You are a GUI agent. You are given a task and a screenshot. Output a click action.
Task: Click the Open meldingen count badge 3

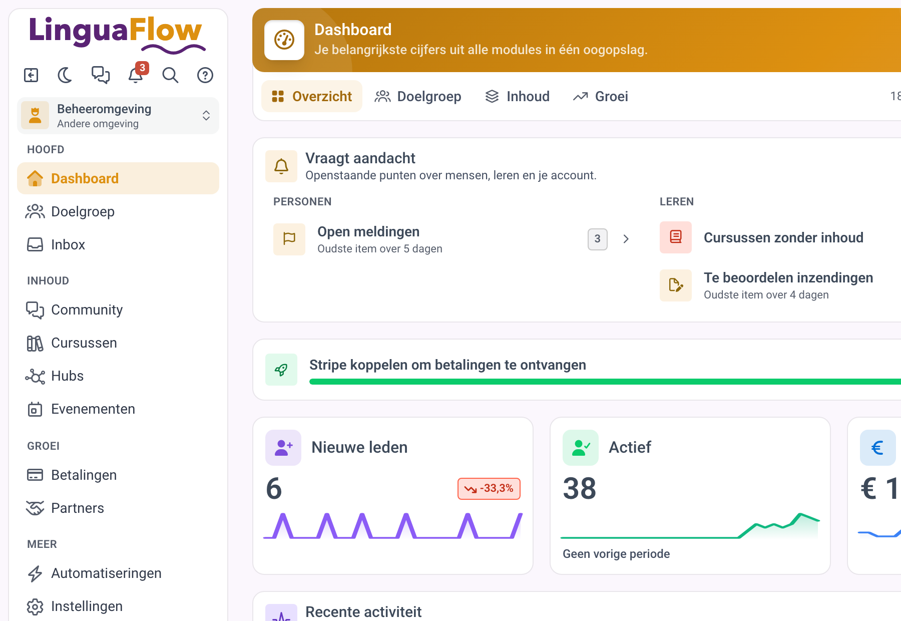click(x=597, y=239)
